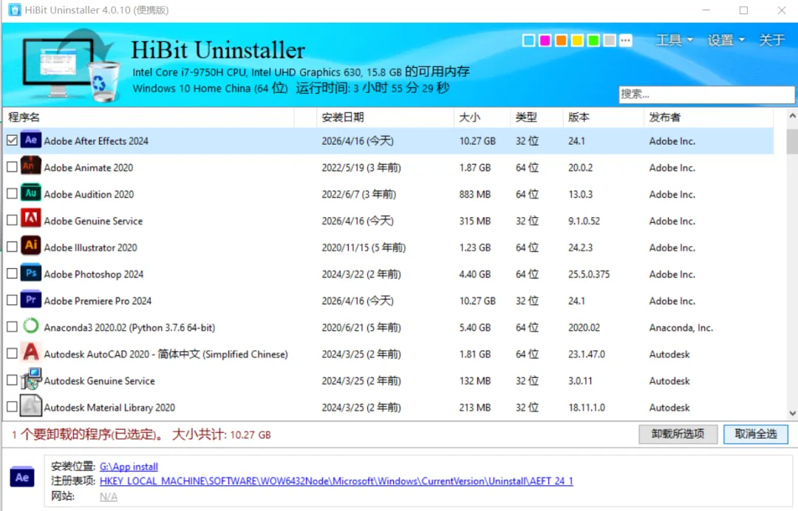The image size is (798, 511).
Task: Click the list scrollbar up arrow
Action: (792, 116)
